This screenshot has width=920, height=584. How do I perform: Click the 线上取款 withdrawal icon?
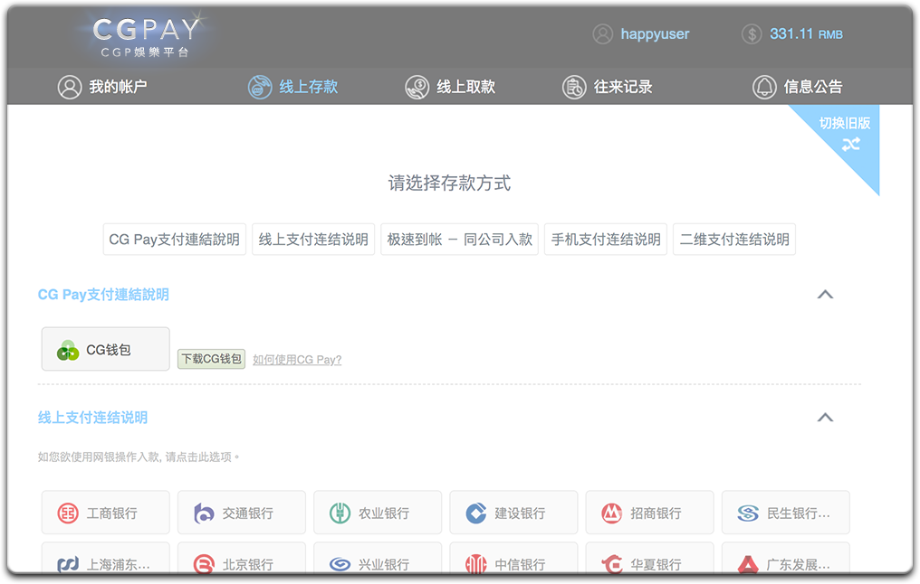coord(417,87)
